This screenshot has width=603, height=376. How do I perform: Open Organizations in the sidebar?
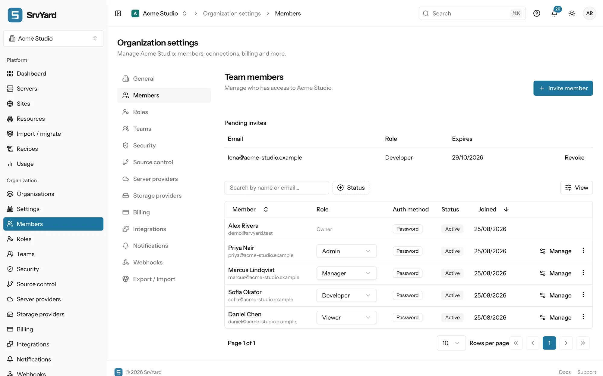(x=53, y=194)
